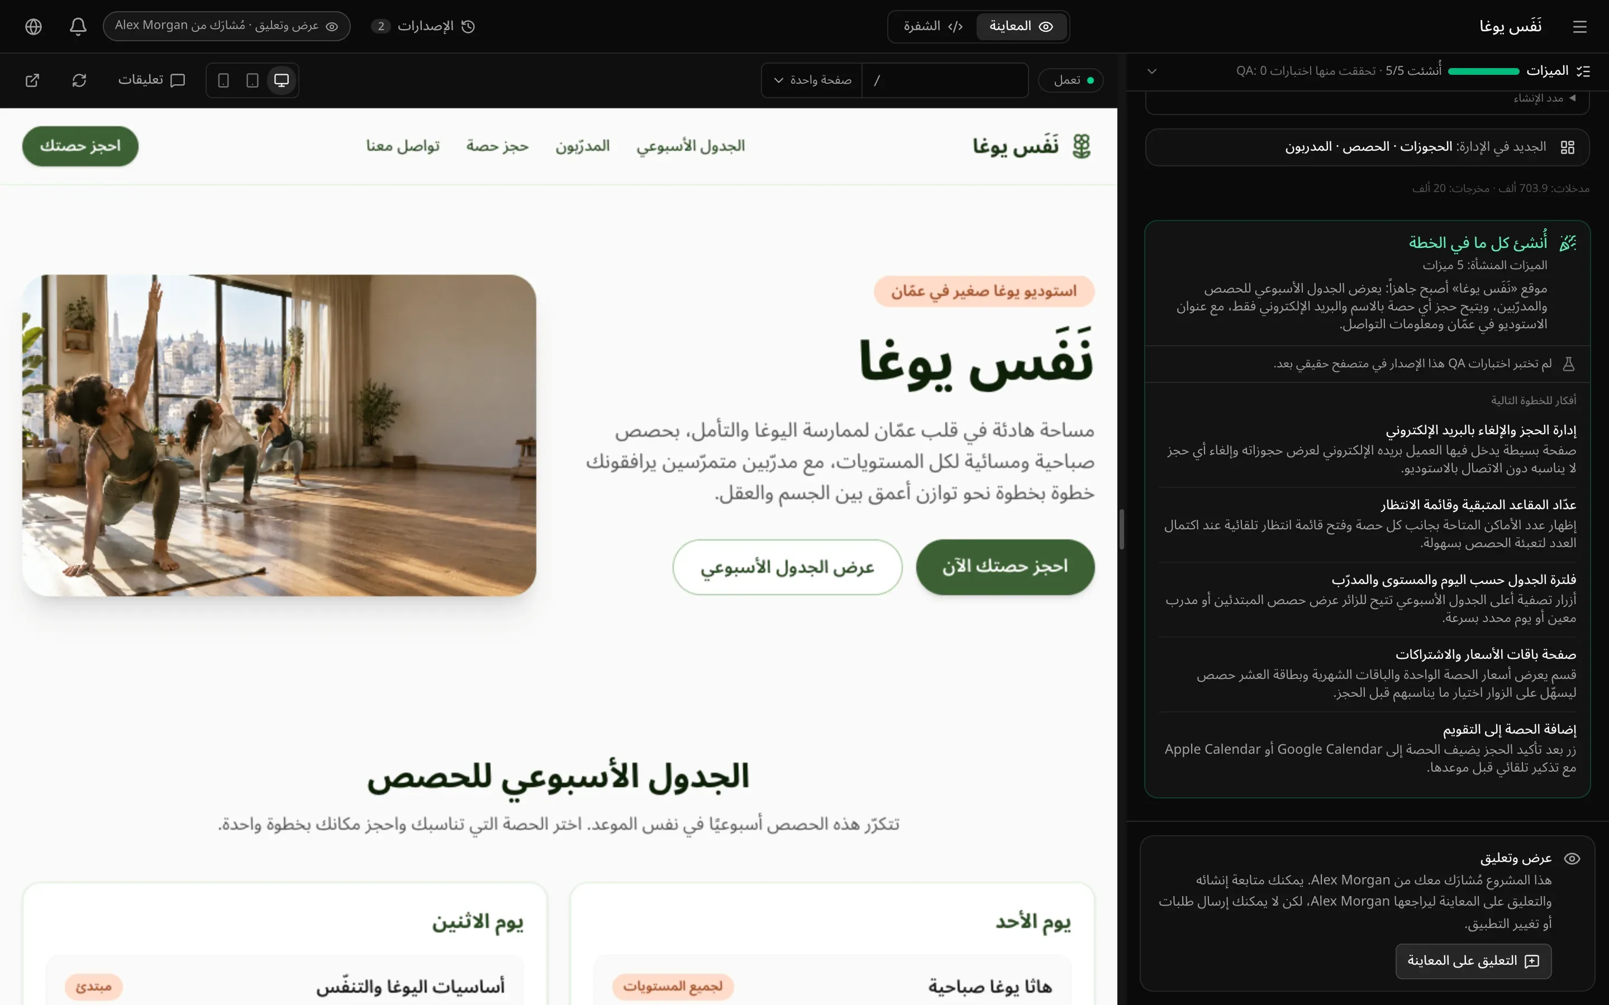This screenshot has width=1609, height=1005.
Task: Open the الإصدارات versions history
Action: (x=423, y=26)
